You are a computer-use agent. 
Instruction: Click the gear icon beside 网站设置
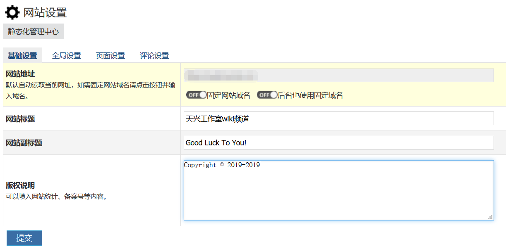pyautogui.click(x=12, y=13)
